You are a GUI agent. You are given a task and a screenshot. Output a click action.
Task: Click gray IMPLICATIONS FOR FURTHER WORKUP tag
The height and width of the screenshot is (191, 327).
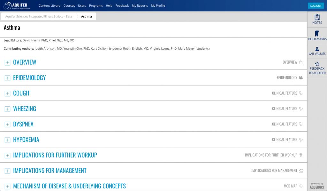click(x=271, y=155)
